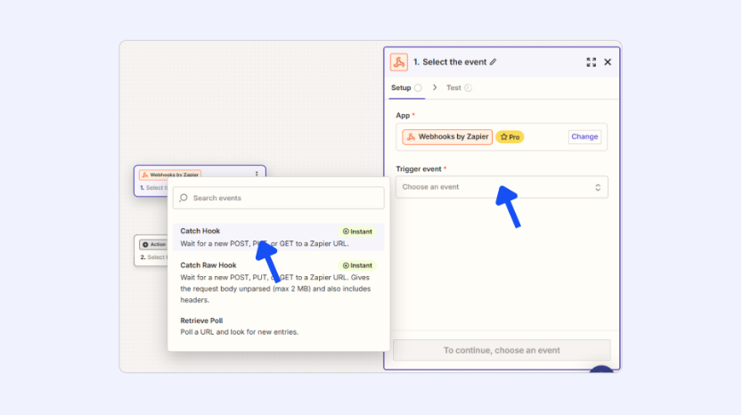Click the search magnifier icon
Screen dimensions: 743x415
[x=184, y=198]
